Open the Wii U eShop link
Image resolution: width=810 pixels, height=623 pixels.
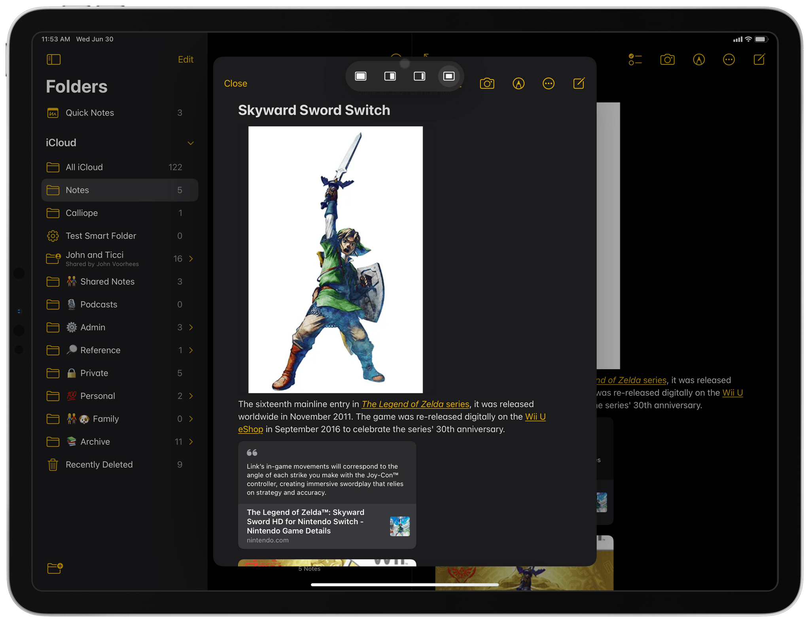pos(535,417)
